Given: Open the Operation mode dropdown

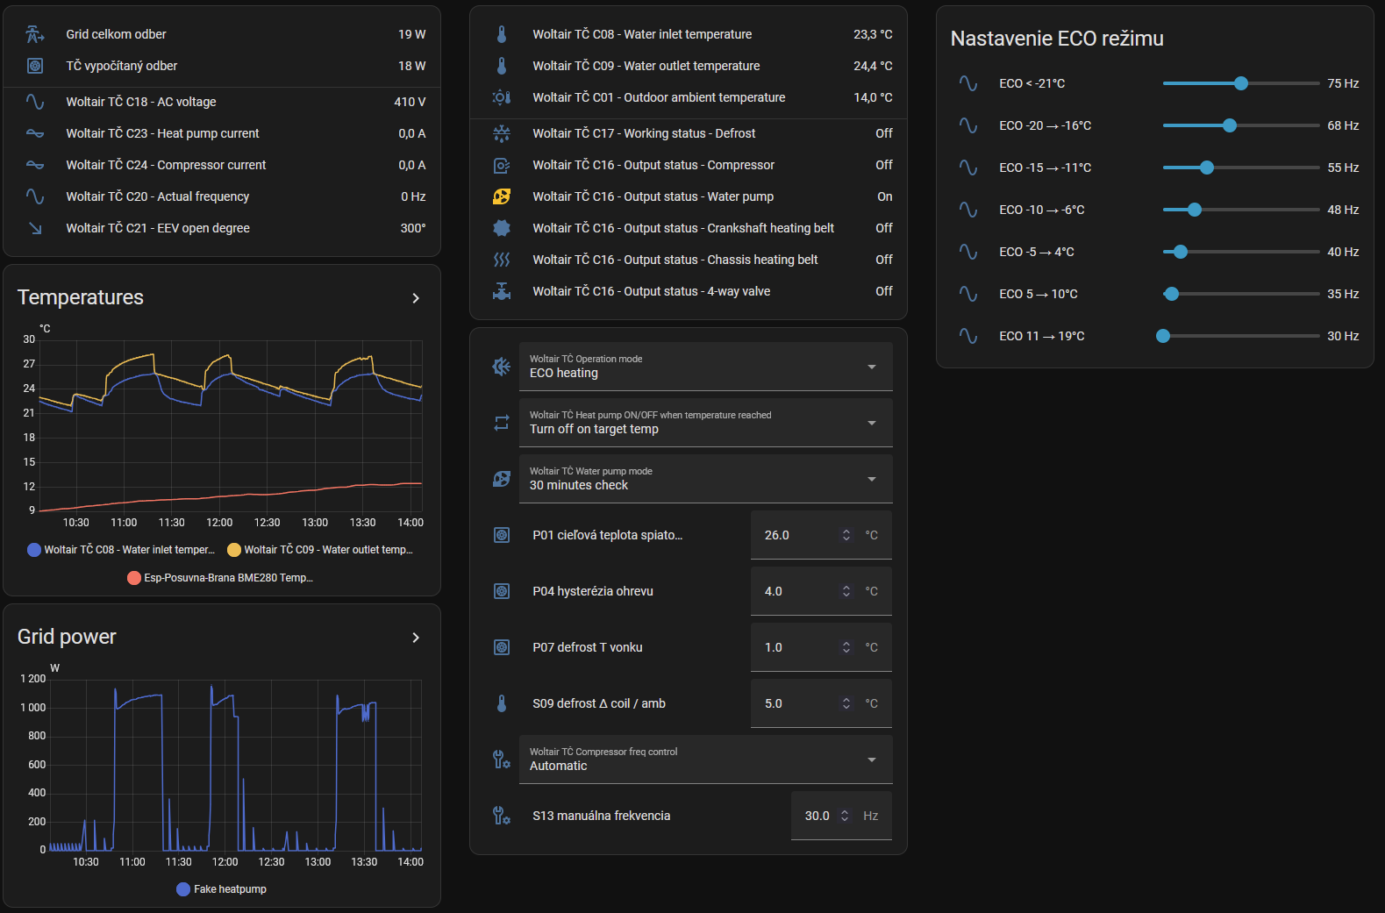Looking at the screenshot, I should [705, 367].
